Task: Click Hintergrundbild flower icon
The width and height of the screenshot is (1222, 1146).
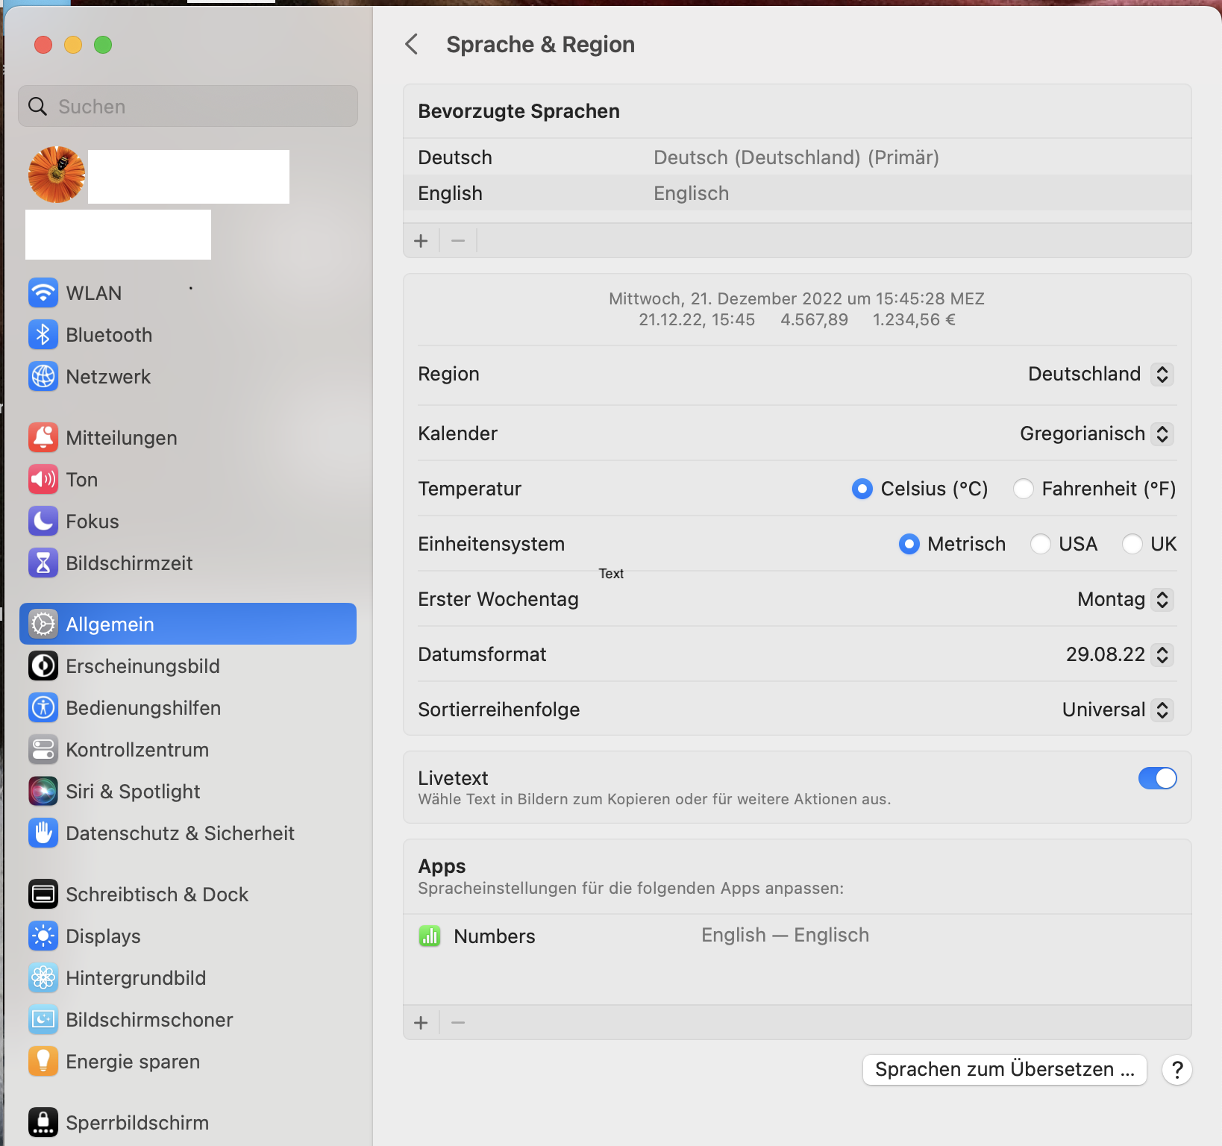Action: (43, 977)
